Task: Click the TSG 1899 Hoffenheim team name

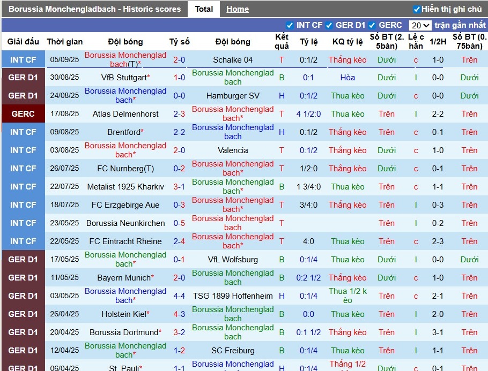Action: [232, 296]
